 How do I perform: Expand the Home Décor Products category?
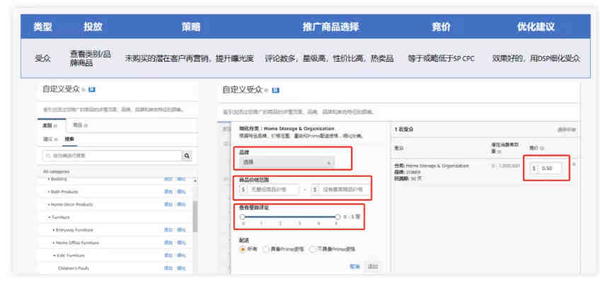(50, 205)
